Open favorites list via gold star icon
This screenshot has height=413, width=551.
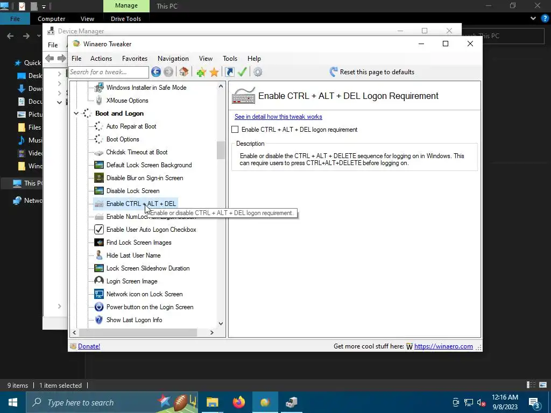[x=214, y=72]
